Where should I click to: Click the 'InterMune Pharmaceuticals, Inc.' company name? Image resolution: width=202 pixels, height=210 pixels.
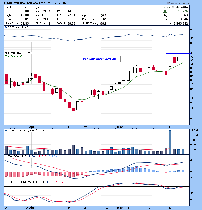point(32,3)
